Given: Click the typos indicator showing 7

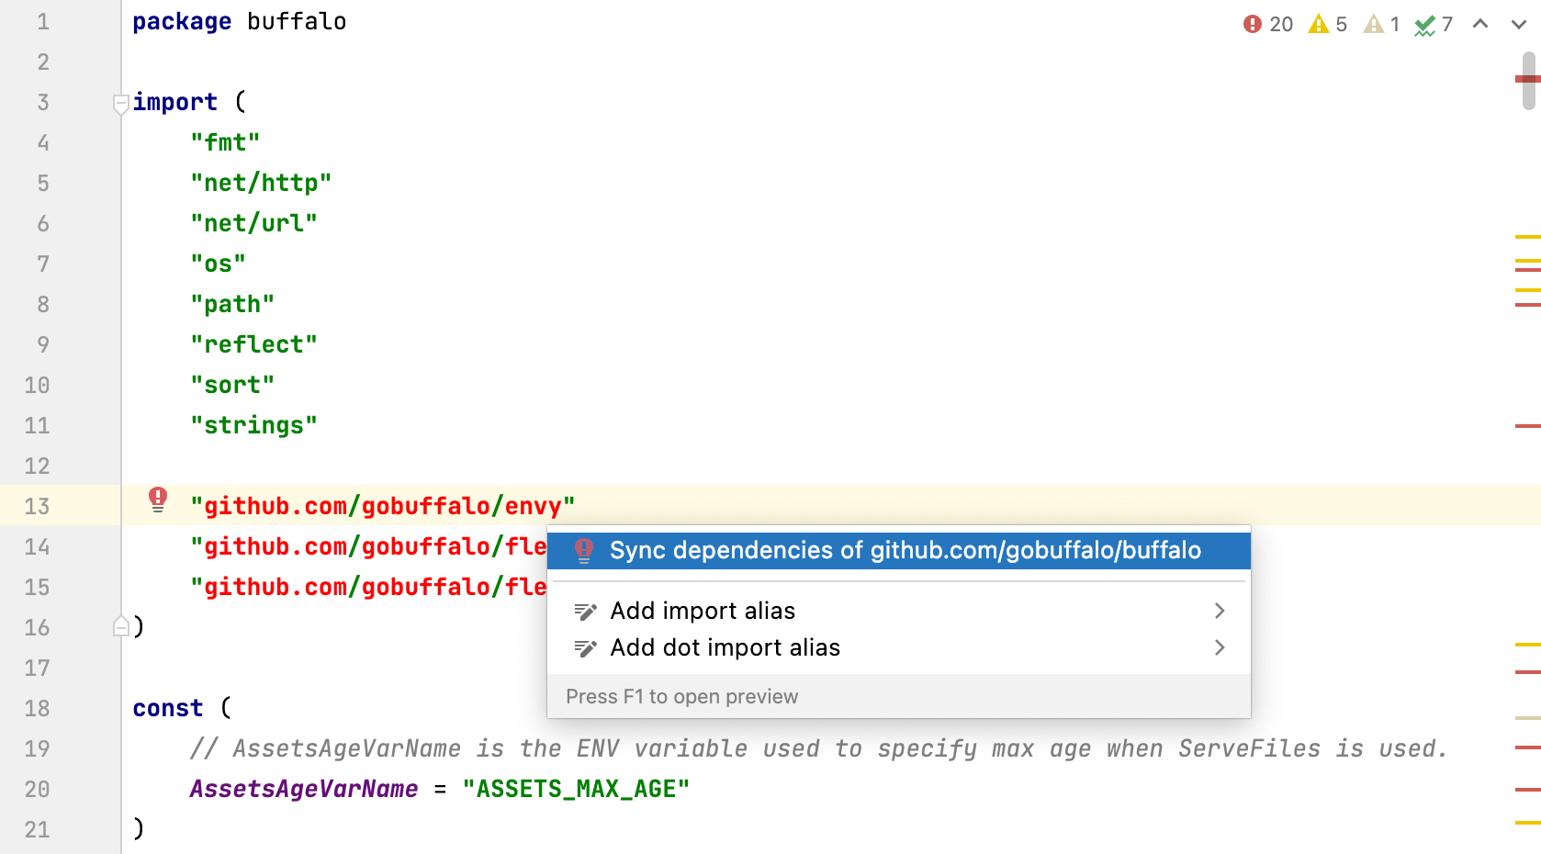Looking at the screenshot, I should [x=1434, y=24].
